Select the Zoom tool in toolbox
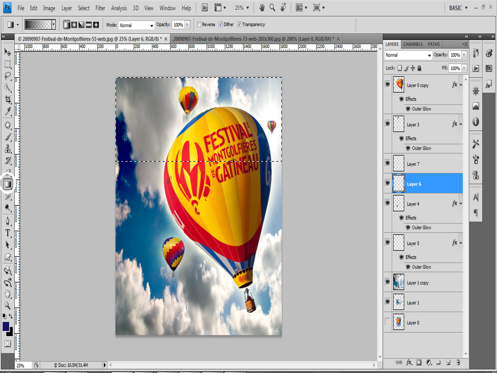Image resolution: width=497 pixels, height=373 pixels. 8,305
